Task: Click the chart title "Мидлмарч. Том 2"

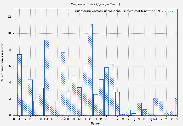Action: click(x=95, y=4)
